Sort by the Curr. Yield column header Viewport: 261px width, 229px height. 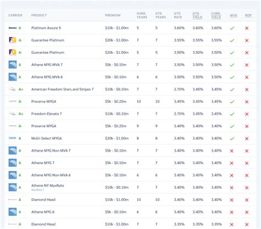[x=216, y=15]
